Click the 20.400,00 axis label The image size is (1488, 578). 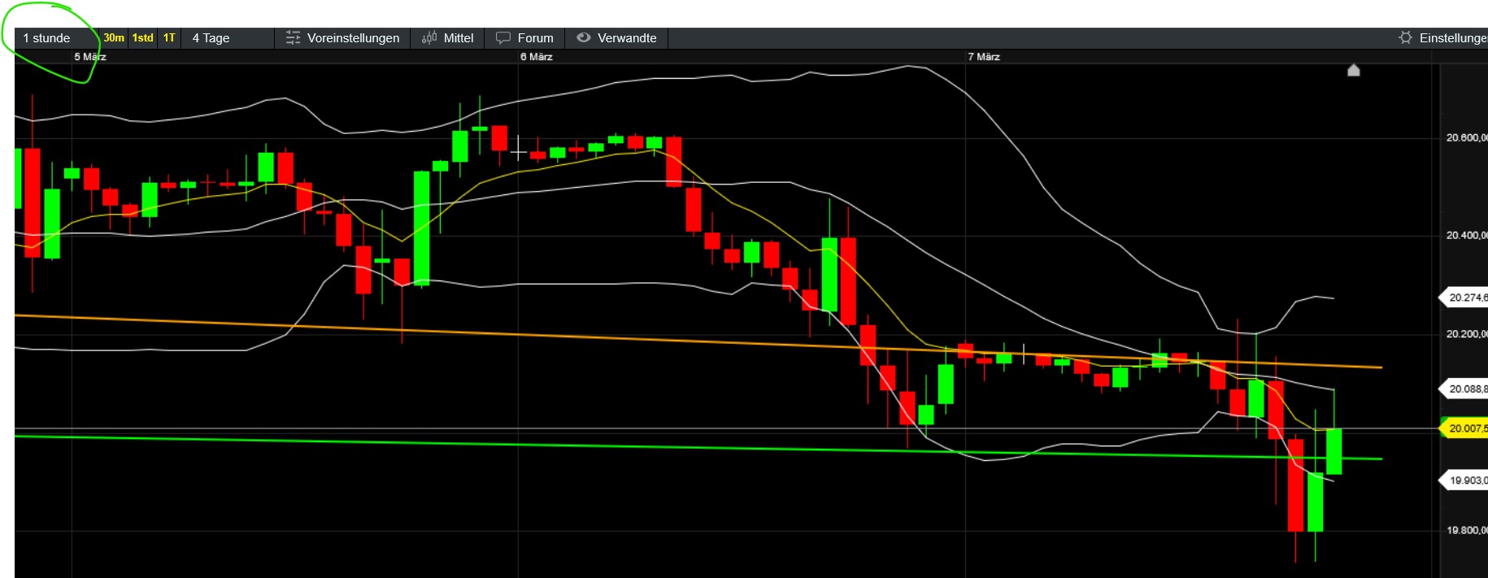point(1467,235)
